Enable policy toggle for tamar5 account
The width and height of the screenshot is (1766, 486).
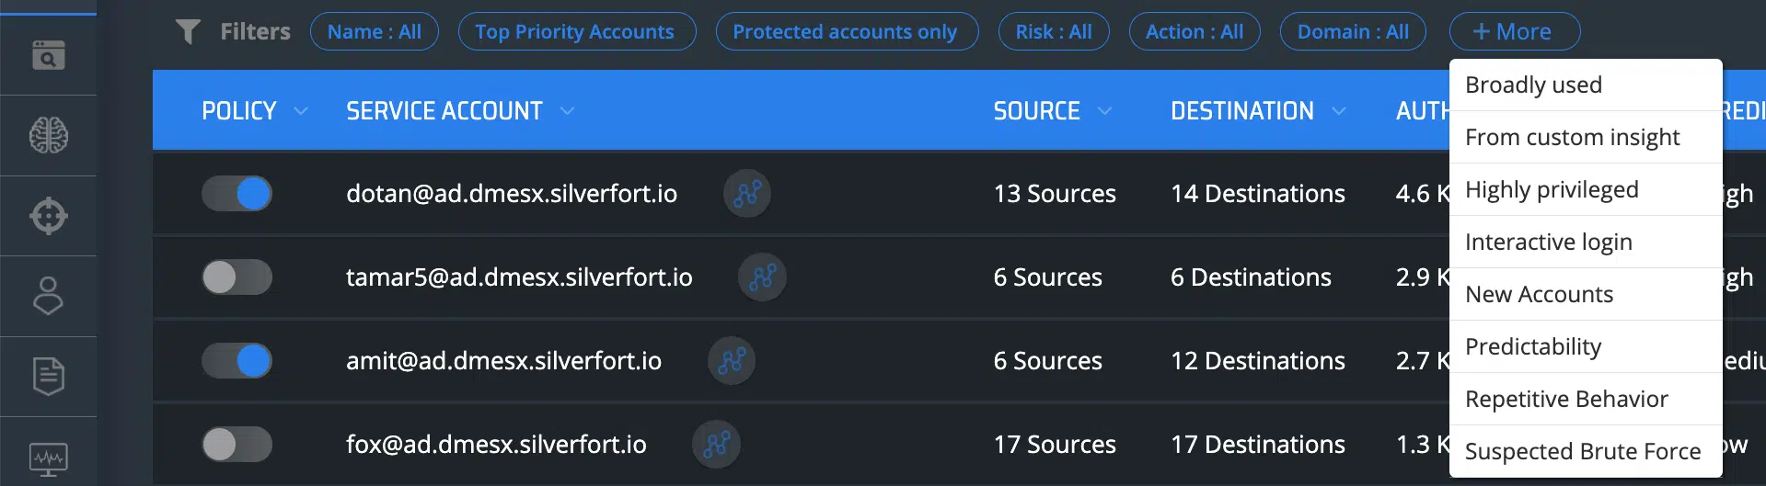[237, 277]
